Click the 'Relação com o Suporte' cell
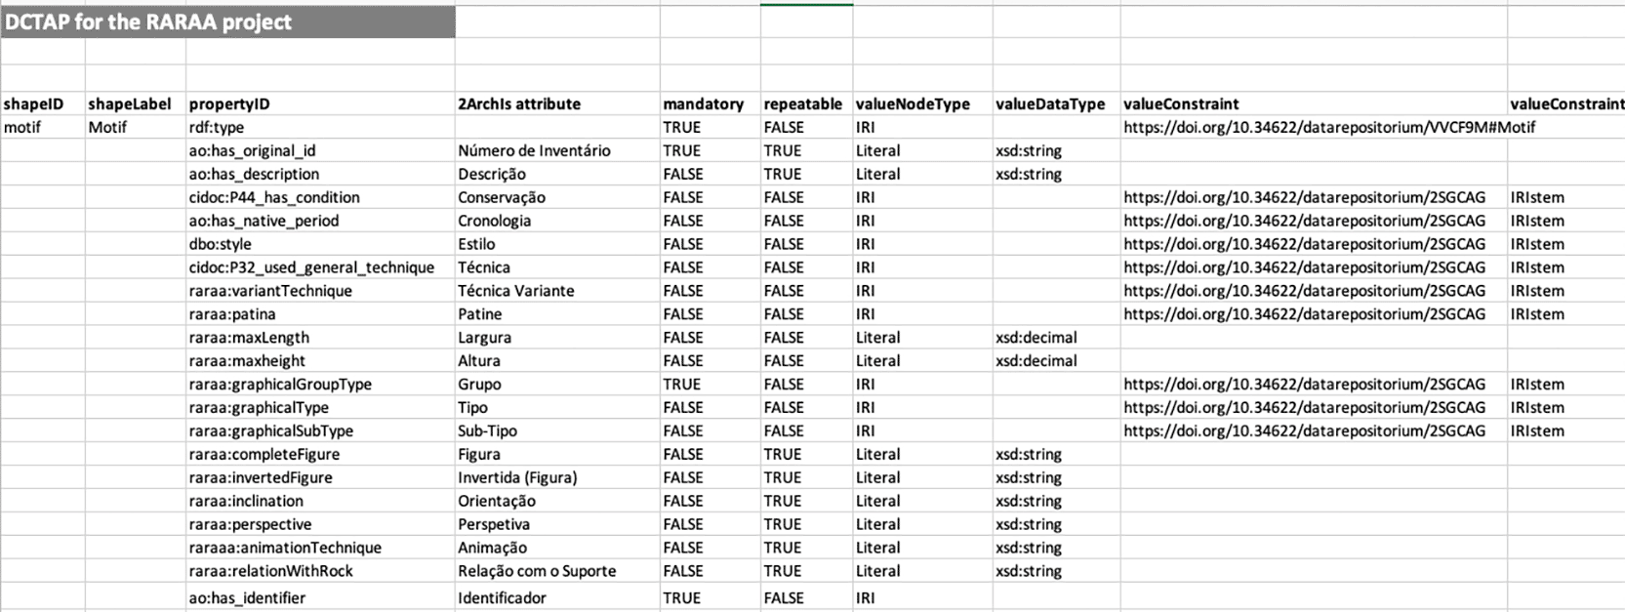 point(557,571)
